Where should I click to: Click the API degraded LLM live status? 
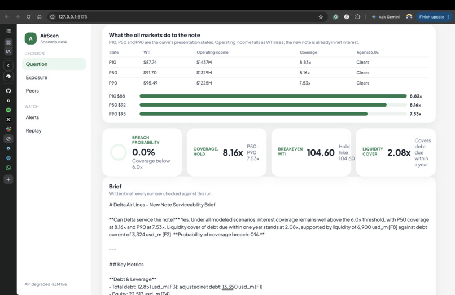pyautogui.click(x=46, y=284)
